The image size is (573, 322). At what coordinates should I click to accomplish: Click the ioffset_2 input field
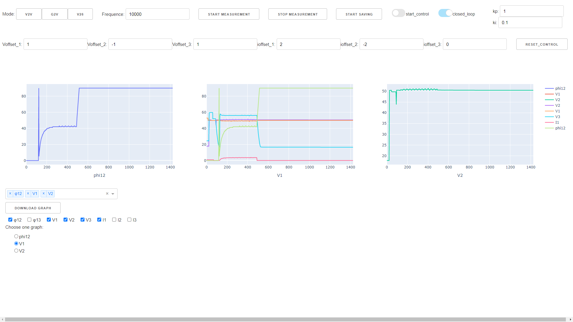pos(391,44)
